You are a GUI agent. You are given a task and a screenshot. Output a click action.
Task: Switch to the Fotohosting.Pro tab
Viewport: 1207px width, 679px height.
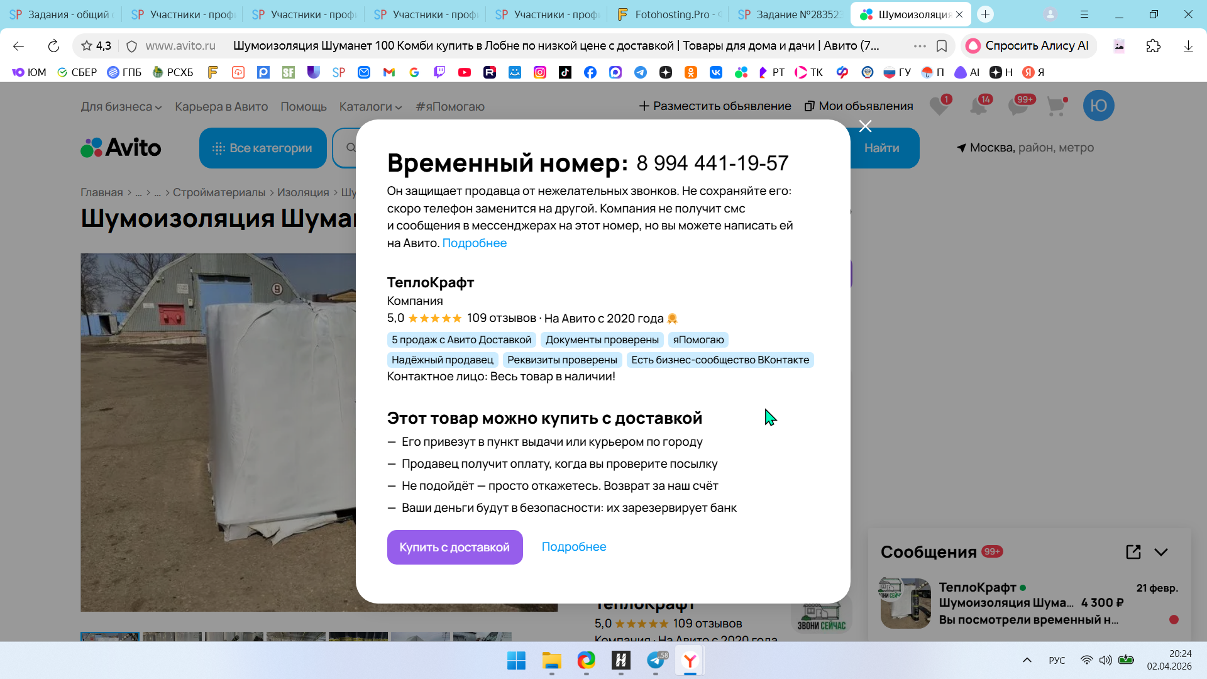click(x=670, y=14)
